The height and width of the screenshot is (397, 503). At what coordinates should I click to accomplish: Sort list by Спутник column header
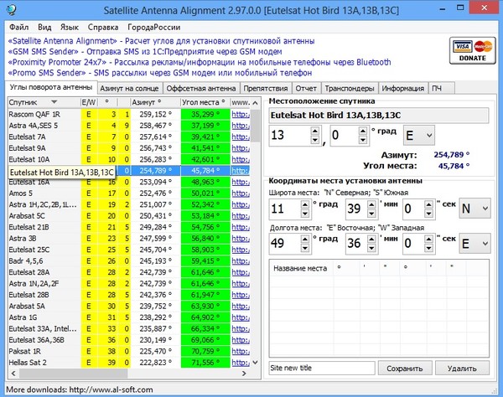[44, 102]
